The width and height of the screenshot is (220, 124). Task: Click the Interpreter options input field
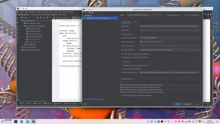click(169, 46)
